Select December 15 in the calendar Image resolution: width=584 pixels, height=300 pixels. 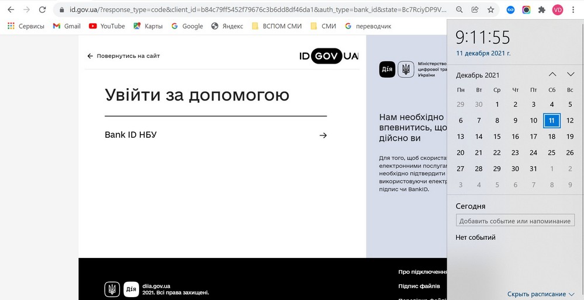click(x=497, y=137)
